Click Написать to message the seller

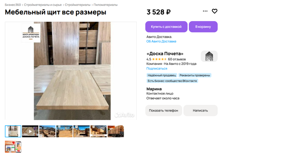[x=200, y=110]
